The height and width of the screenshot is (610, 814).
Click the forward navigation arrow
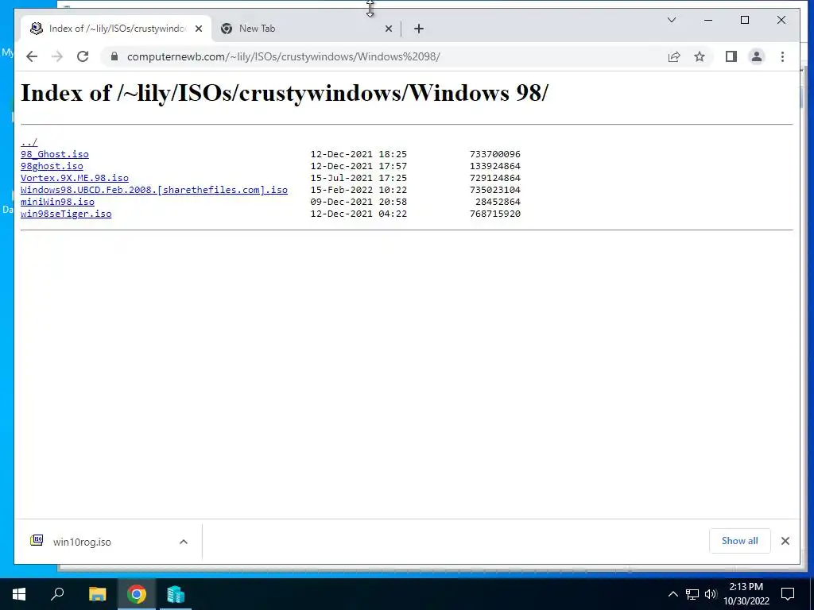coord(57,56)
